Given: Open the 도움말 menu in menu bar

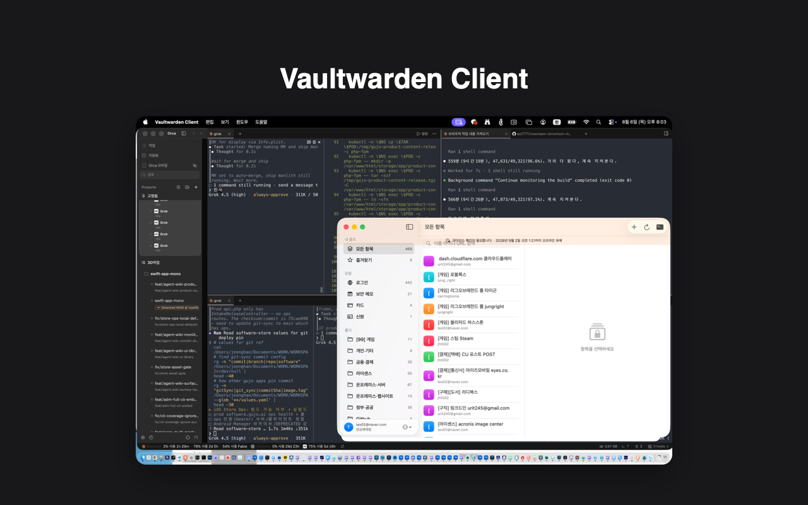Looking at the screenshot, I should tap(261, 122).
